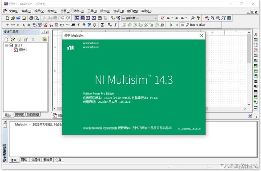Click the Place bus icon
This screenshot has height=171, width=261.
[115, 25]
